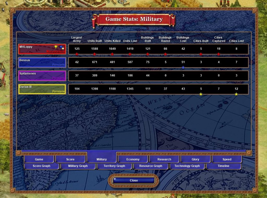Click the Cities Built column header
Viewport: 267px width, 198px height.
(201, 41)
